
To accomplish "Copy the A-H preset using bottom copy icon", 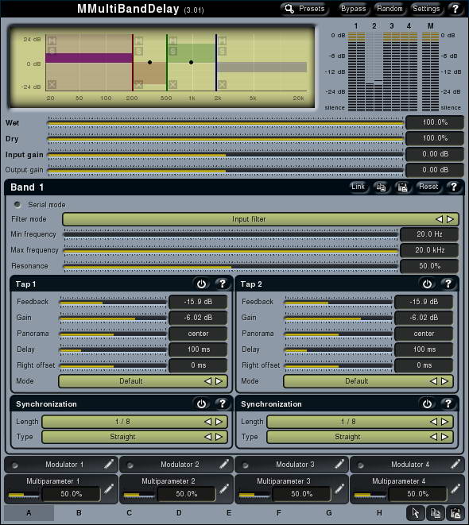I will [435, 513].
